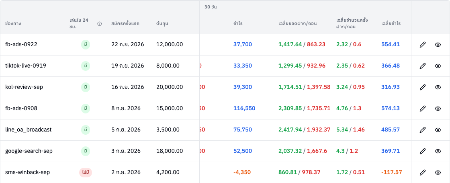Click the ไม่มี badge on sms-winback-sep
This screenshot has width=450, height=183.
tap(86, 173)
